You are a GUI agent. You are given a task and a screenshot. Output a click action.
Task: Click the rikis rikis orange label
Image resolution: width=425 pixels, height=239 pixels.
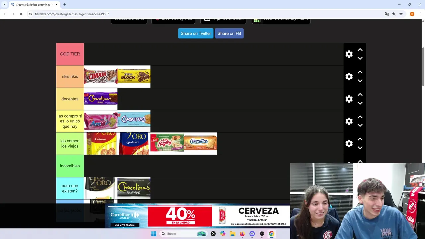[x=70, y=77]
